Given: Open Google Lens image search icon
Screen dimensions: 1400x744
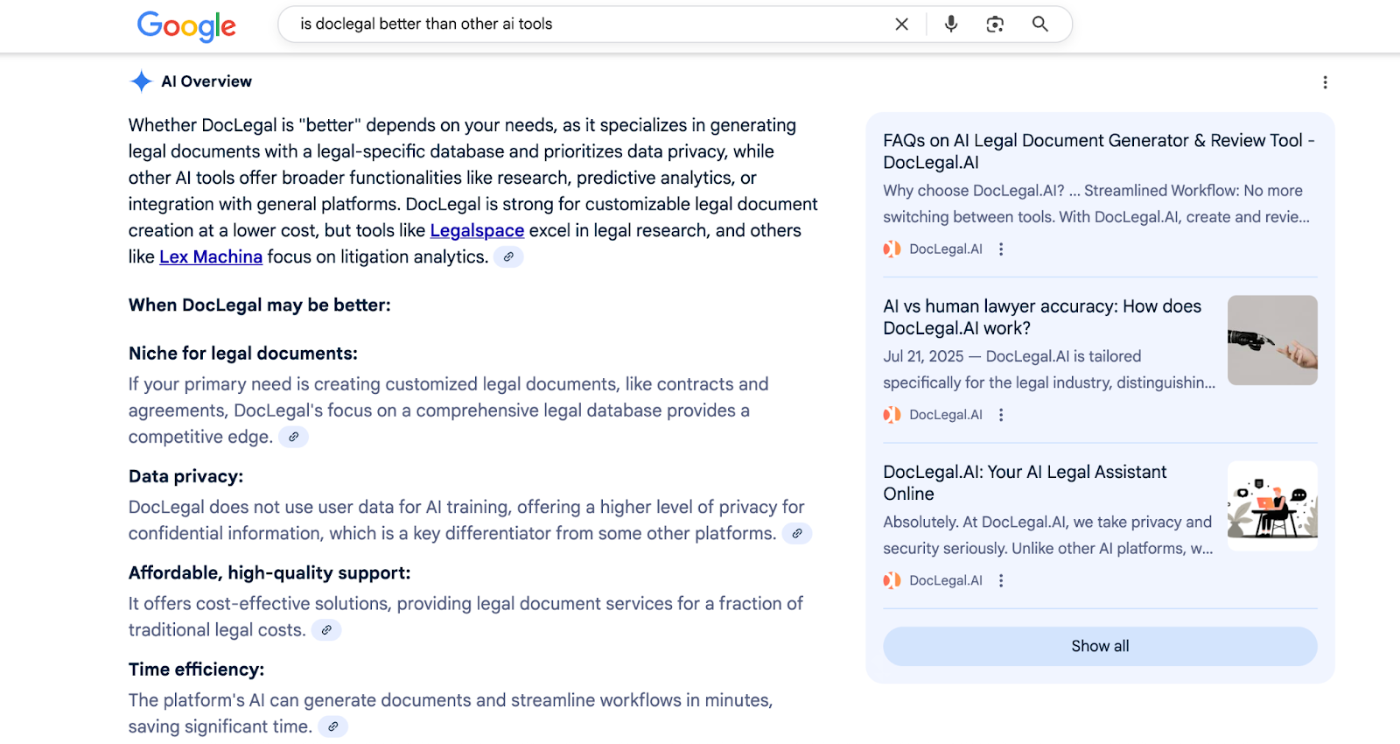Looking at the screenshot, I should pyautogui.click(x=995, y=25).
